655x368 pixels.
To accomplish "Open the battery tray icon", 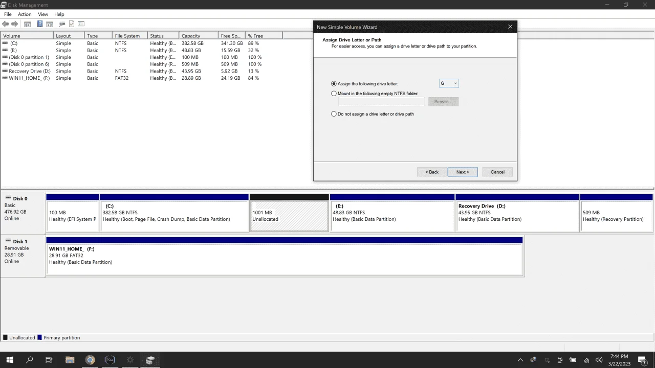I will (x=573, y=360).
